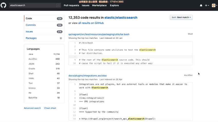Viewport: 218px width, 122px height.
Task: Select the Code results tab
Action: tap(44, 18)
